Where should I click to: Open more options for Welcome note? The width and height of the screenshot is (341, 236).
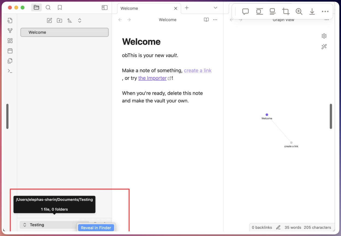[215, 20]
